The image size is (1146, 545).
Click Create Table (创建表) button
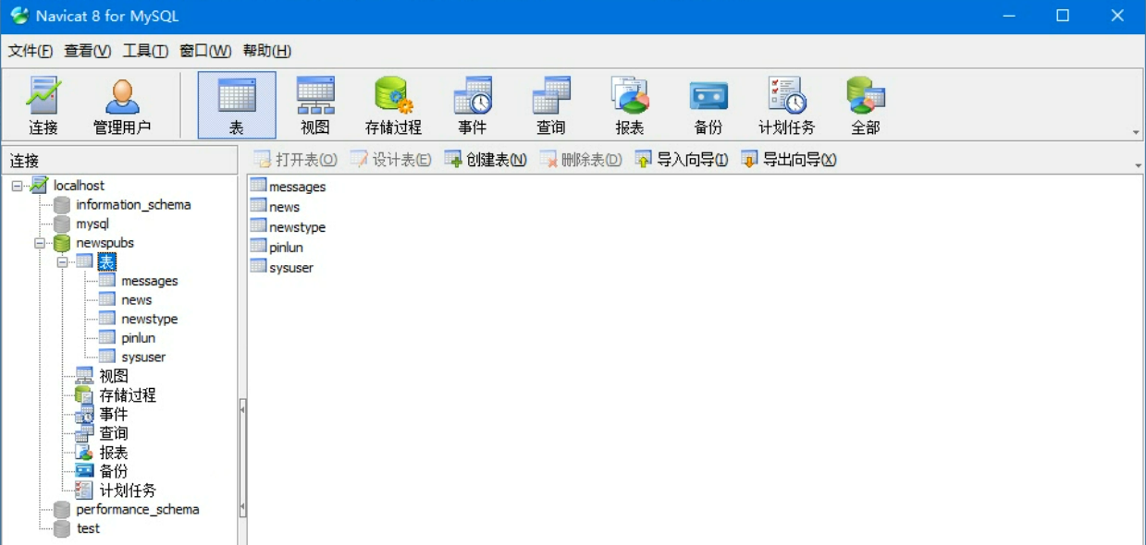485,160
